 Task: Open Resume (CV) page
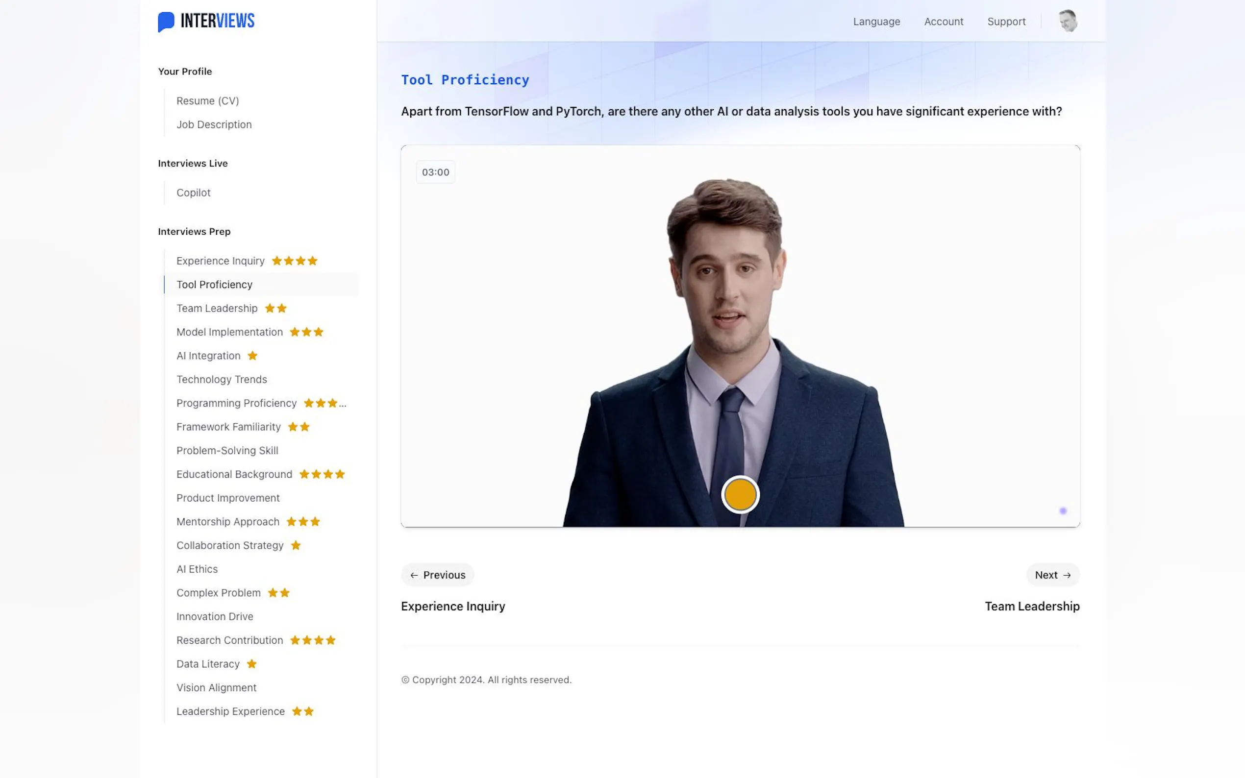coord(207,101)
